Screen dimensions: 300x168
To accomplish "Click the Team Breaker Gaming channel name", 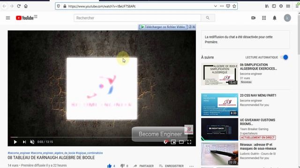I will tap(254, 129).
